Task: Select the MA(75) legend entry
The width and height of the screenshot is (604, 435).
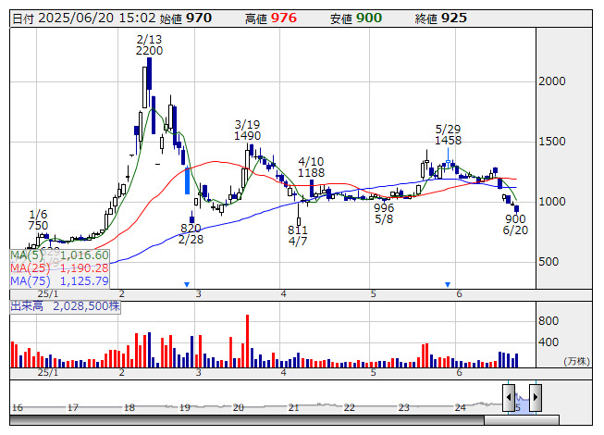Action: [60, 280]
